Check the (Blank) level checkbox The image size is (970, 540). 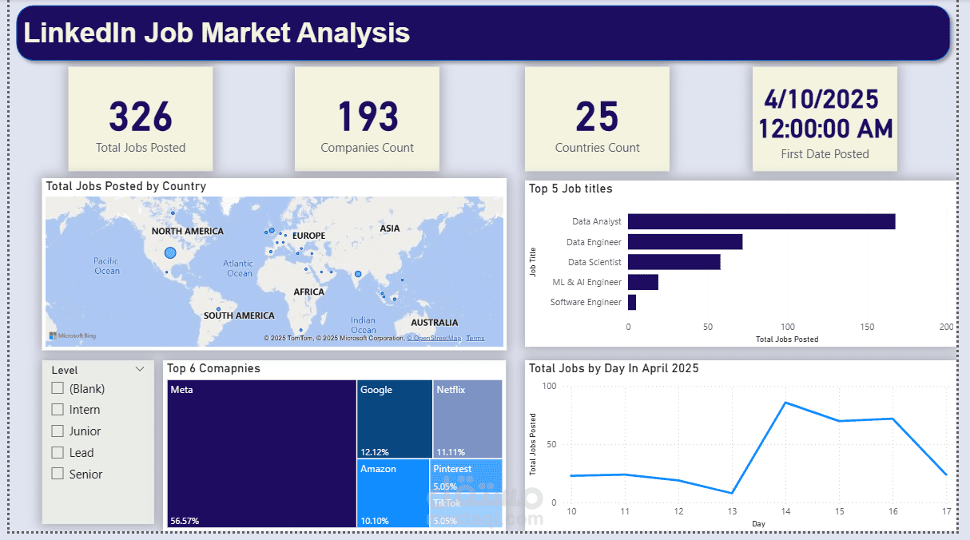pyautogui.click(x=58, y=388)
